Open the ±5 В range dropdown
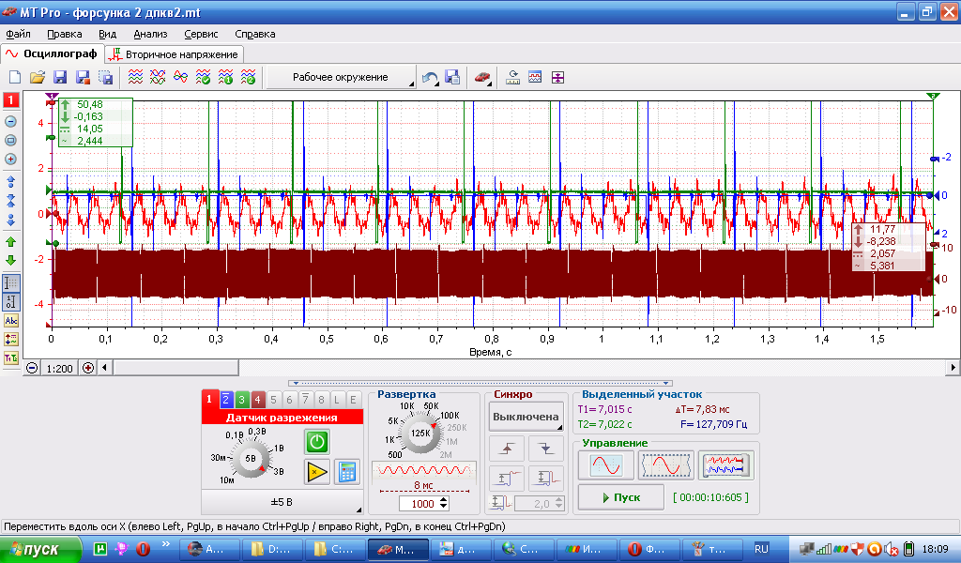 [x=282, y=502]
